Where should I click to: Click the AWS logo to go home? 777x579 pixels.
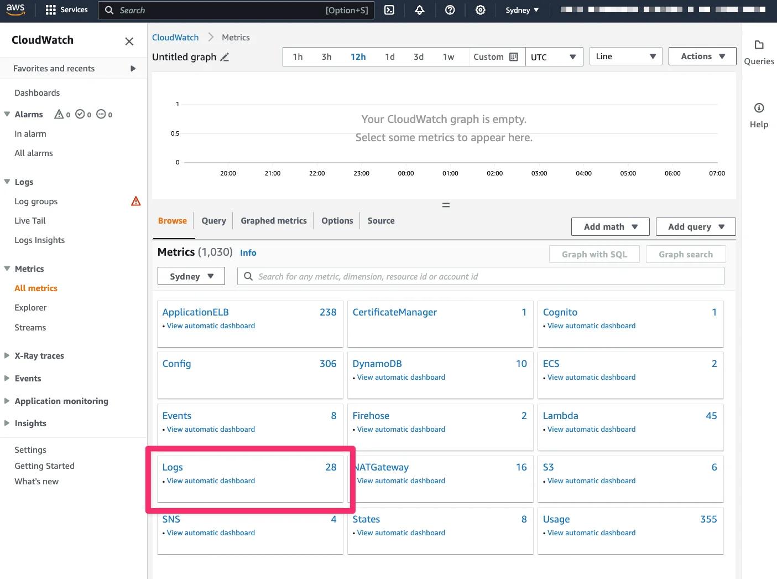point(15,9)
